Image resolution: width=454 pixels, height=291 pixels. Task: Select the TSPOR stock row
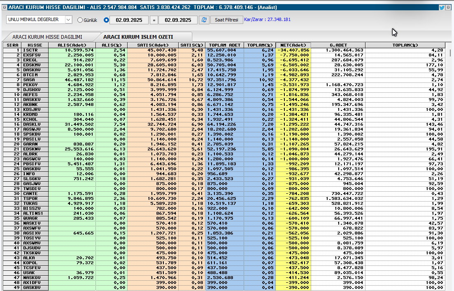coord(224,199)
